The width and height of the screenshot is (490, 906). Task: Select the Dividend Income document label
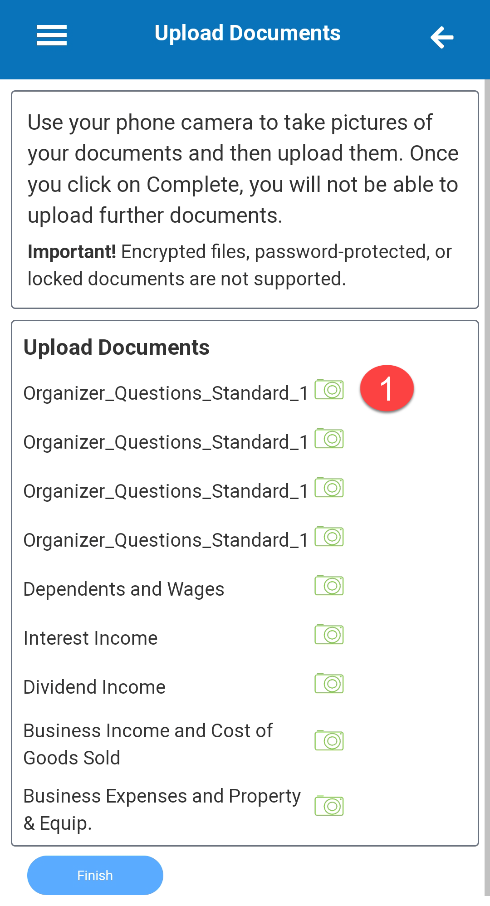94,687
